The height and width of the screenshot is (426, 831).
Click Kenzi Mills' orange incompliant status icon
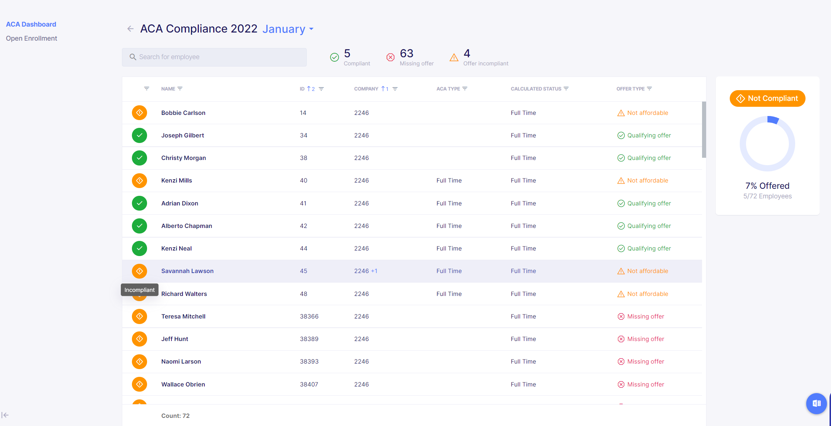click(x=139, y=180)
